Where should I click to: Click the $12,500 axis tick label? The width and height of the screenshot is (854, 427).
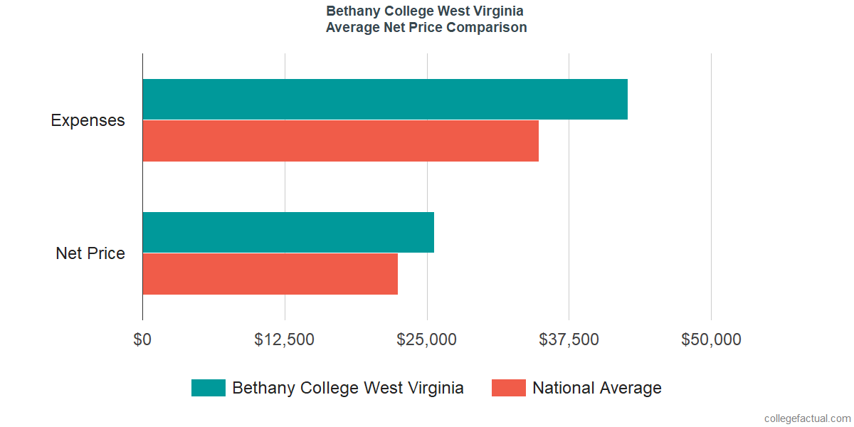[285, 339]
